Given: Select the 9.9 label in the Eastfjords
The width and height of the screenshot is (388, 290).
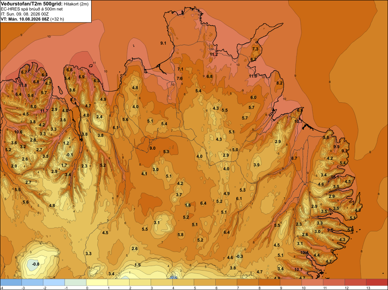Looking at the screenshot, I should [336, 147].
